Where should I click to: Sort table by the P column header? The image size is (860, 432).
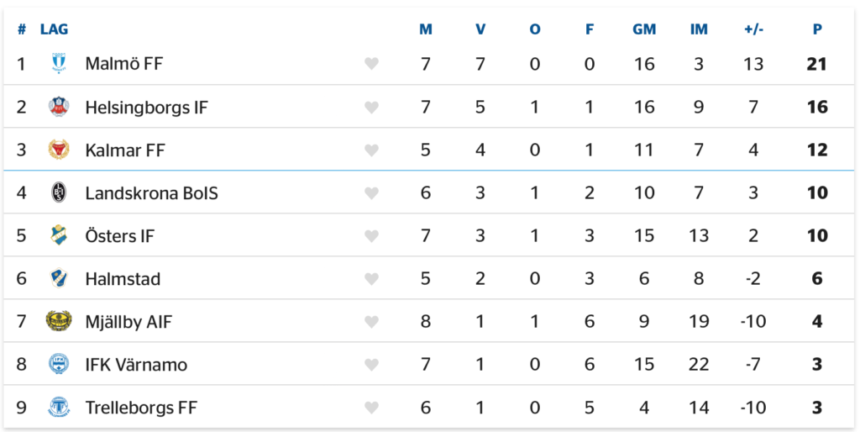(x=817, y=29)
